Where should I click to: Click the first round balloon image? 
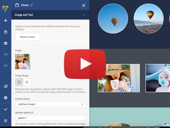113,18
